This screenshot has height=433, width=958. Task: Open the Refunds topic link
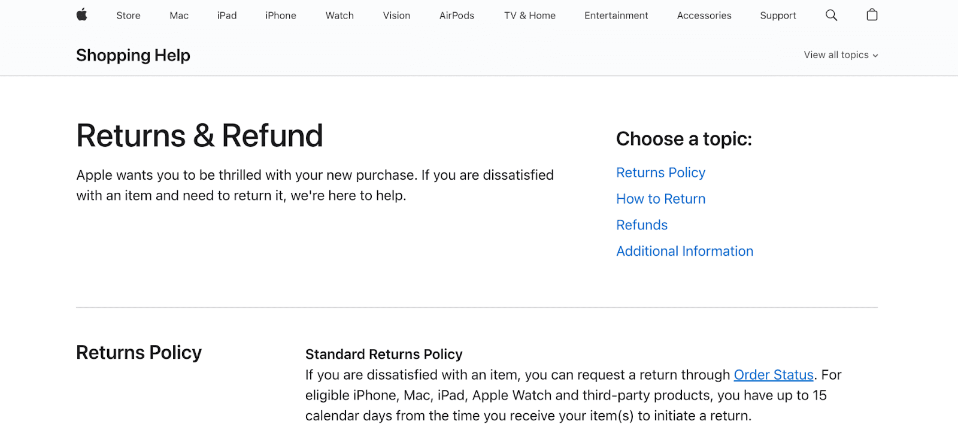coord(641,225)
